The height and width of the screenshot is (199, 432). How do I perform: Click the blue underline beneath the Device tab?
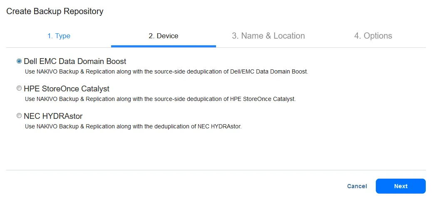163,46
